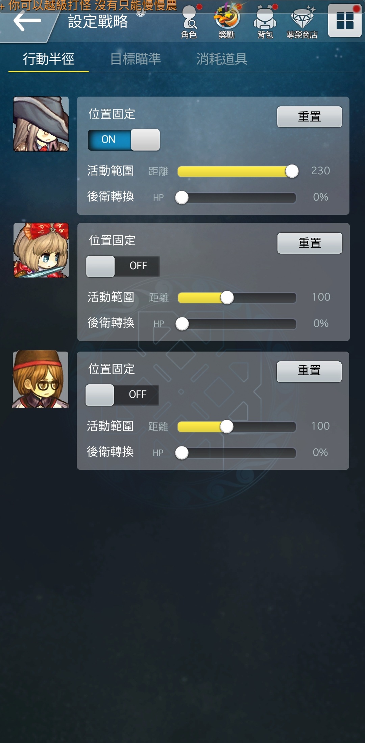
Task: Select the witch hat character portrait
Action: [41, 124]
